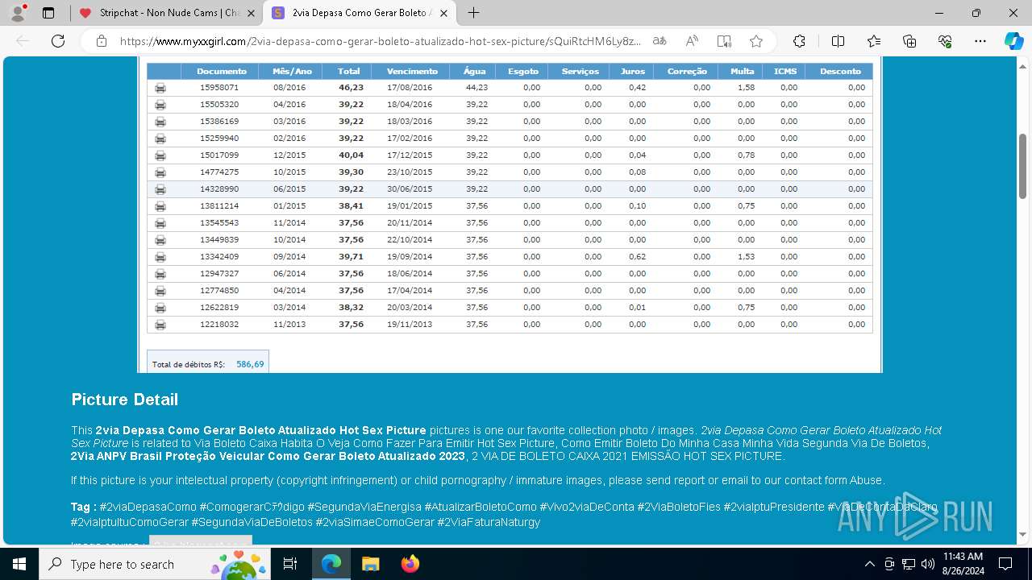
Task: Click the #2viaFaturaNaturgy tag
Action: coord(489,522)
